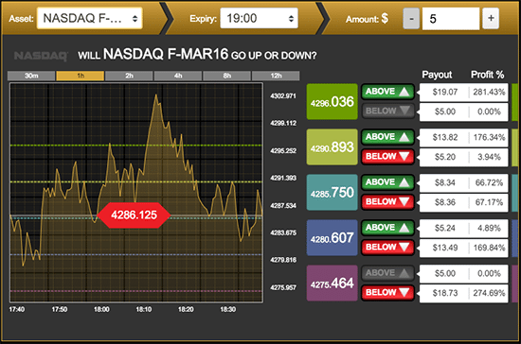Select BELOW for the 4290.893 level

387,157
